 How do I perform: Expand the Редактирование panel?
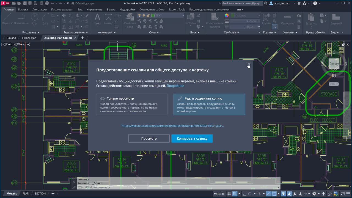[x=76, y=32]
